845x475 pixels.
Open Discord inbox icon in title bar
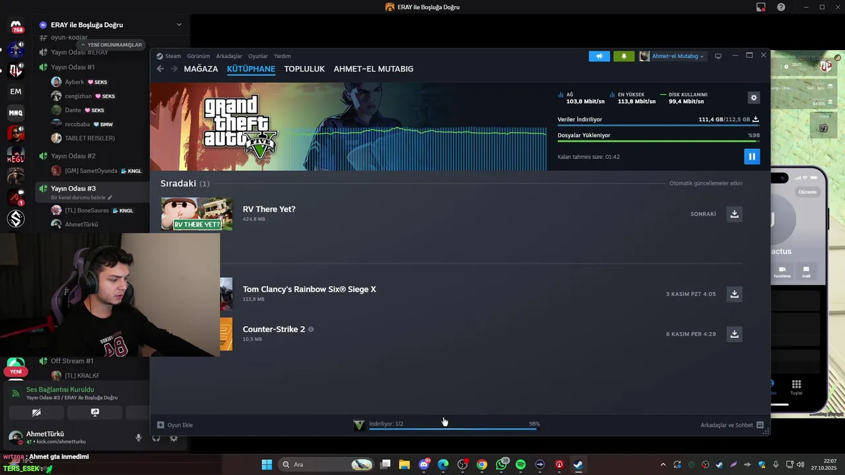pyautogui.click(x=761, y=7)
